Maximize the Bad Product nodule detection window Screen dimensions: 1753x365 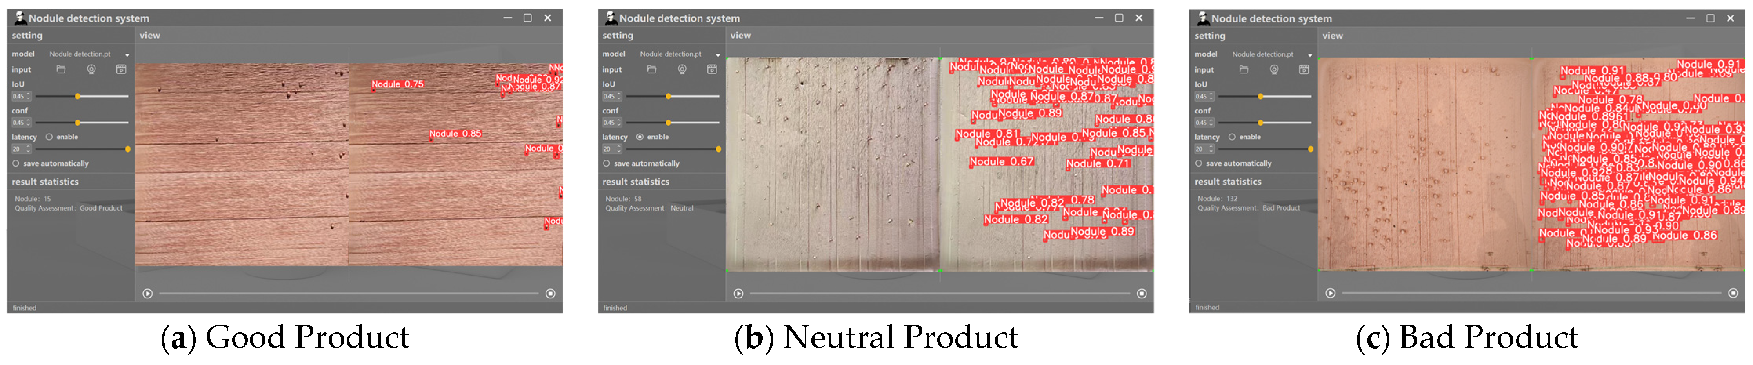coord(1711,18)
